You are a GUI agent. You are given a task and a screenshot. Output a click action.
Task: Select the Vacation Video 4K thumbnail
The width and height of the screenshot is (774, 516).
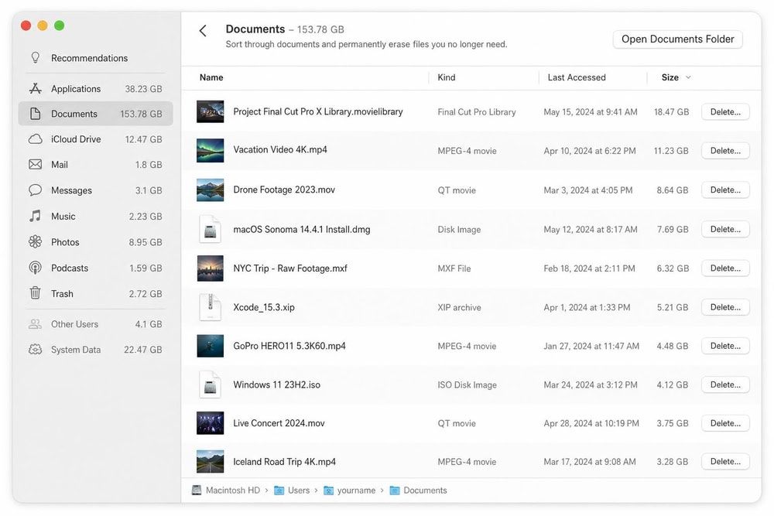click(210, 150)
